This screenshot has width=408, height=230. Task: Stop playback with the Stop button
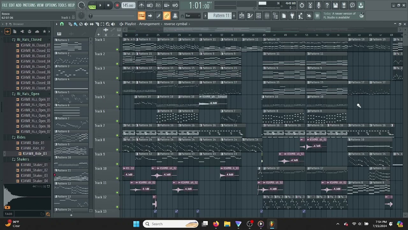(x=108, y=5)
